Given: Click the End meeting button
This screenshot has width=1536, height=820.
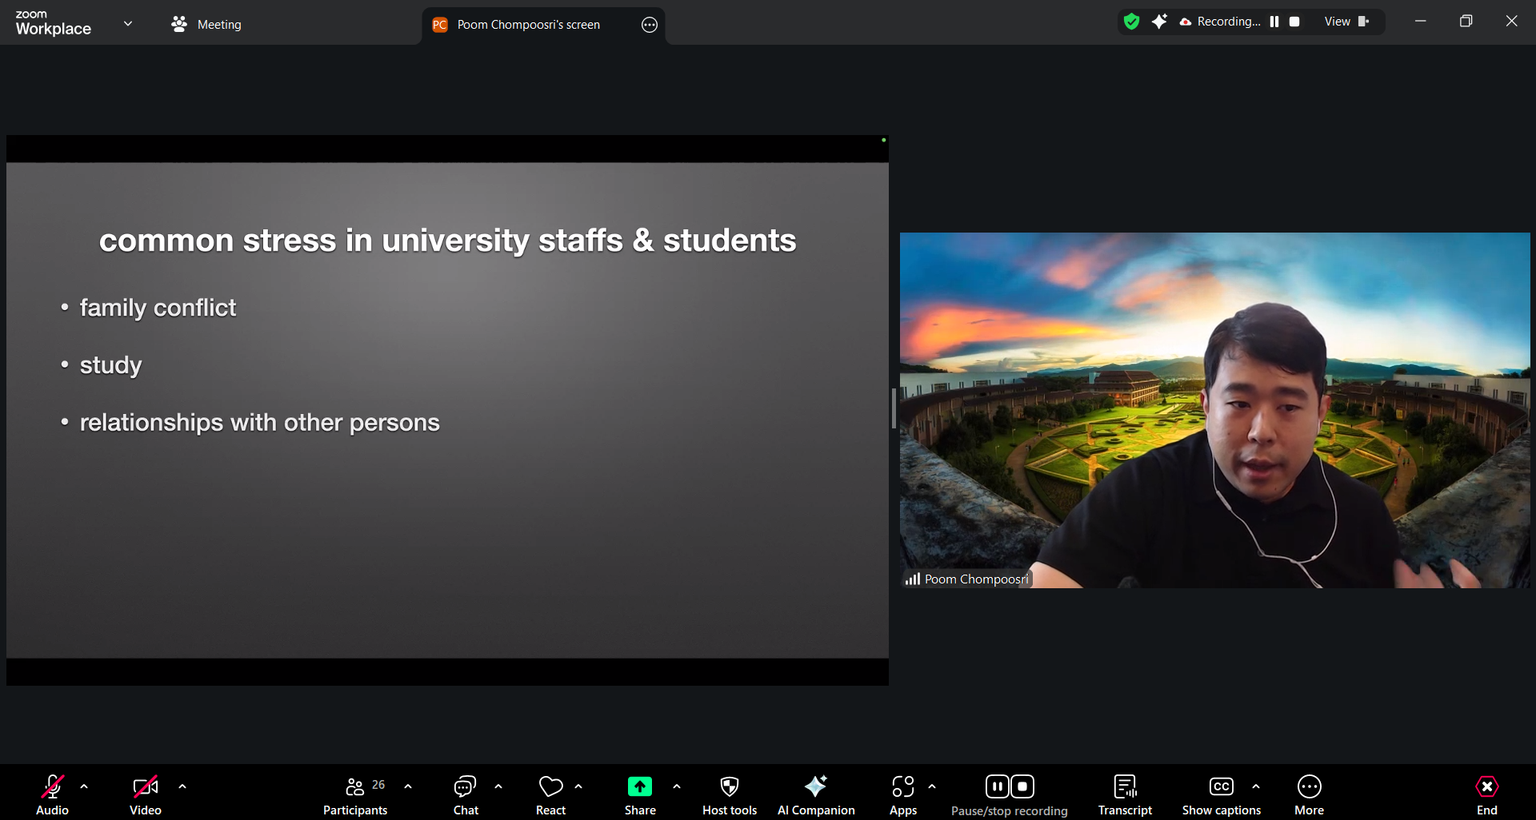Looking at the screenshot, I should [x=1486, y=795].
